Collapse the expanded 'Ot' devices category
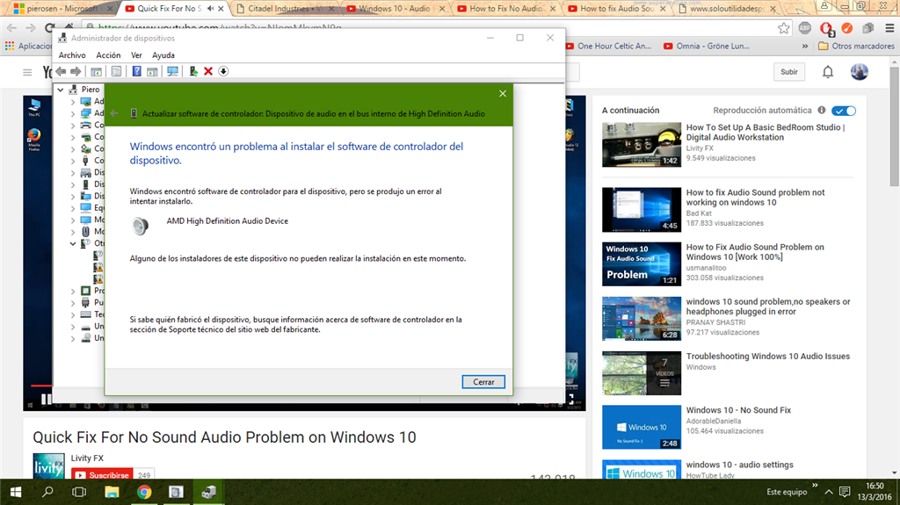 point(73,243)
